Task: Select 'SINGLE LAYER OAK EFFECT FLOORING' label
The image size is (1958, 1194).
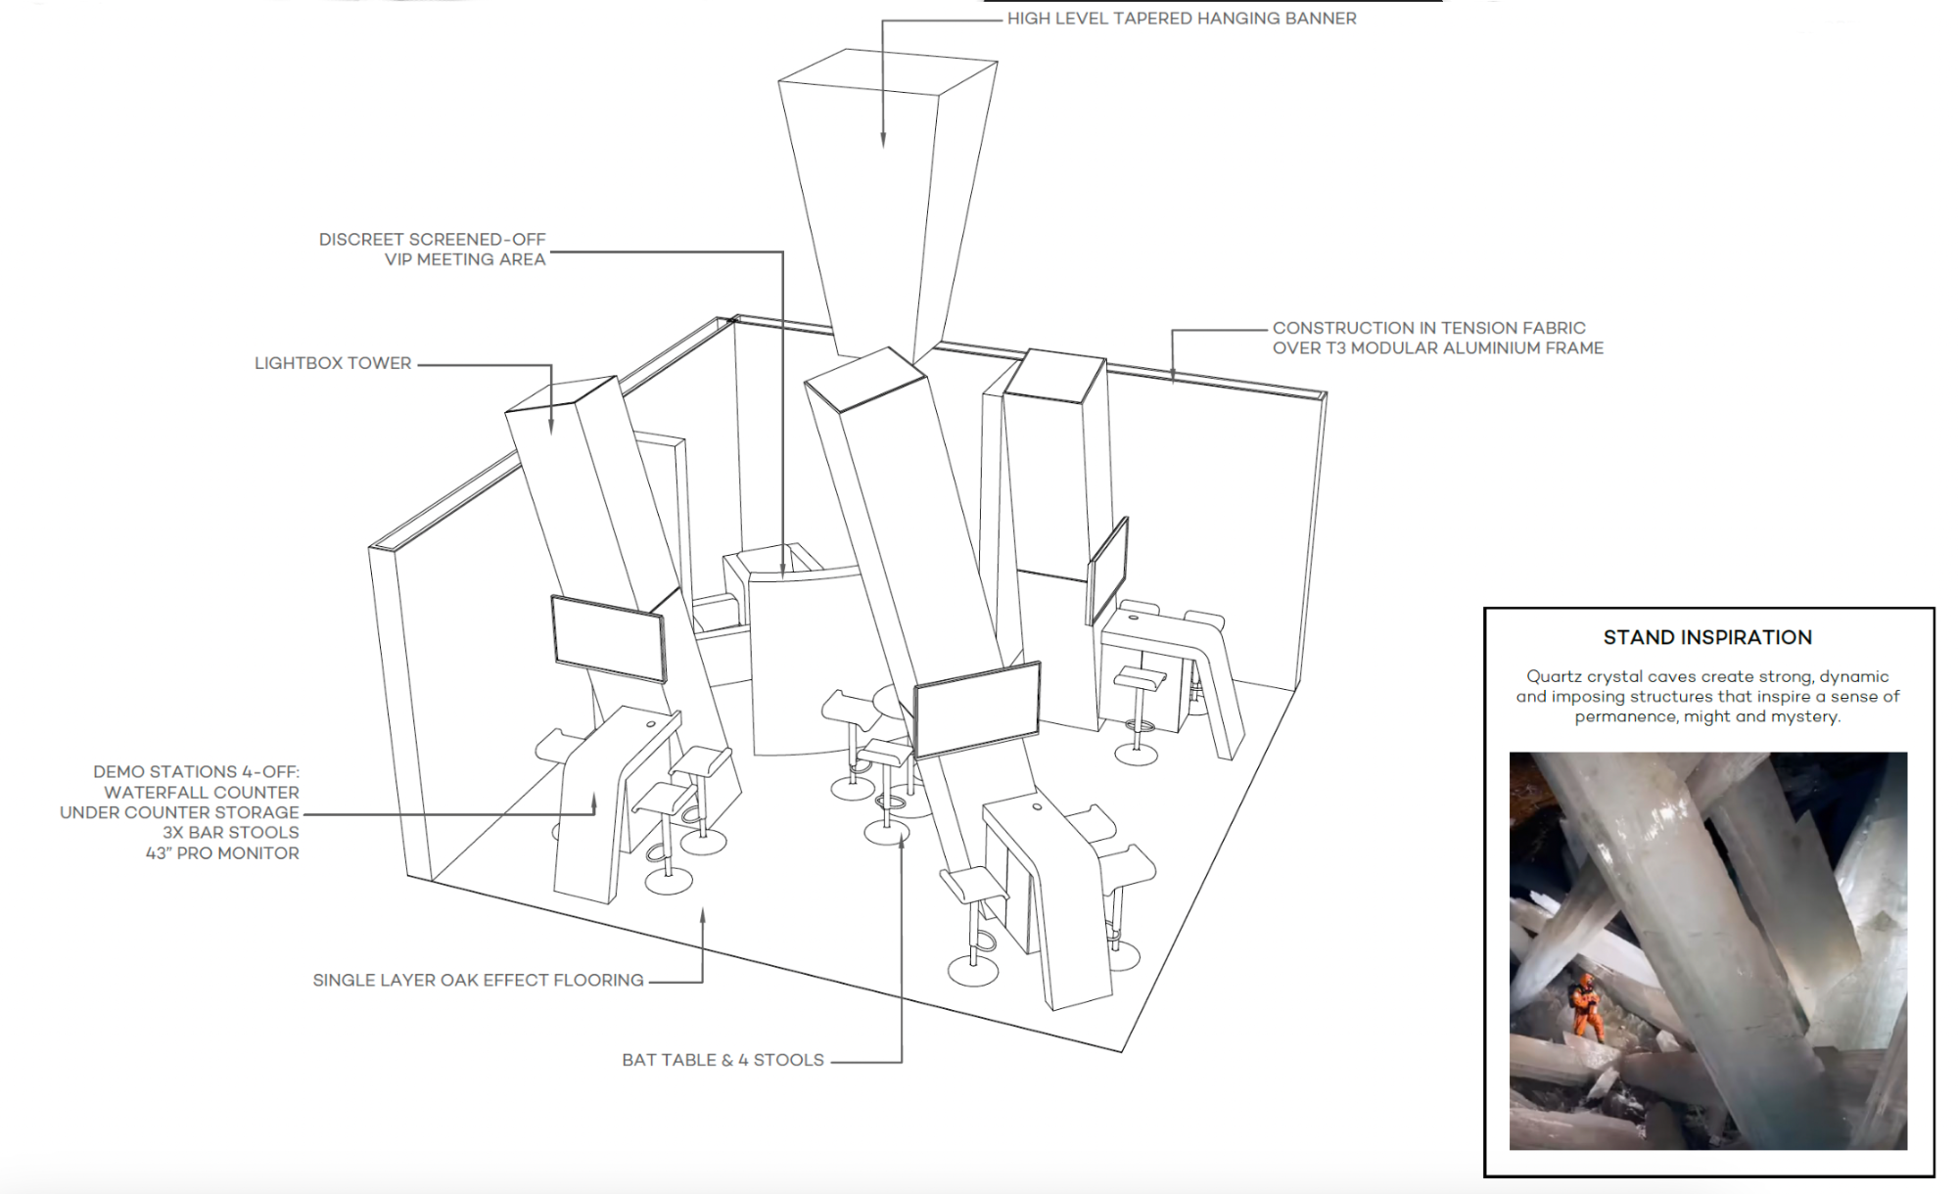Action: tap(478, 981)
